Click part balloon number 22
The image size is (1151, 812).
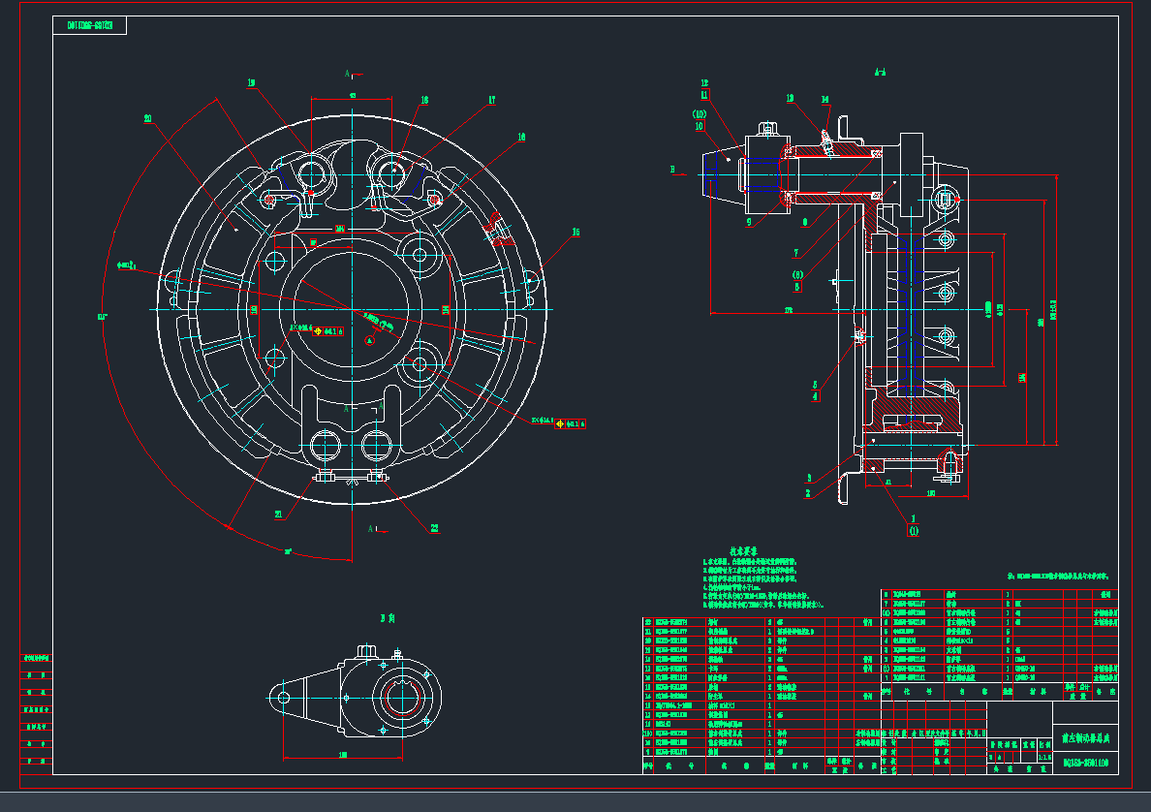pos(434,528)
